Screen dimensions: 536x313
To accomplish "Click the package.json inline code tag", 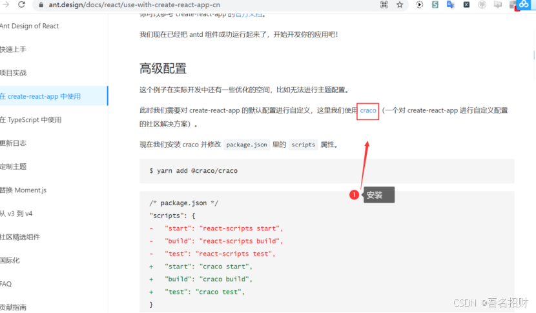I will click(247, 145).
